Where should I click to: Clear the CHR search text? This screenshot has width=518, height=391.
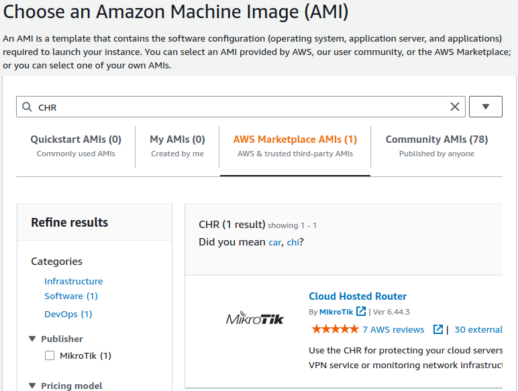455,107
